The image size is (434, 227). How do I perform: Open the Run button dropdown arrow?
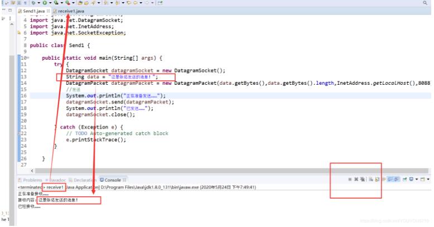pos(50,3)
